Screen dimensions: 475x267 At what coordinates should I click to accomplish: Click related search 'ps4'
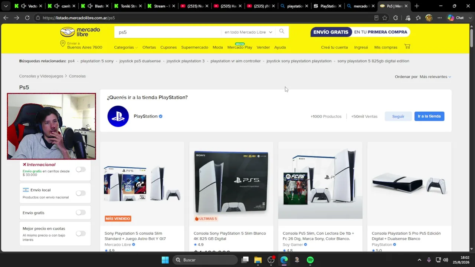(71, 61)
